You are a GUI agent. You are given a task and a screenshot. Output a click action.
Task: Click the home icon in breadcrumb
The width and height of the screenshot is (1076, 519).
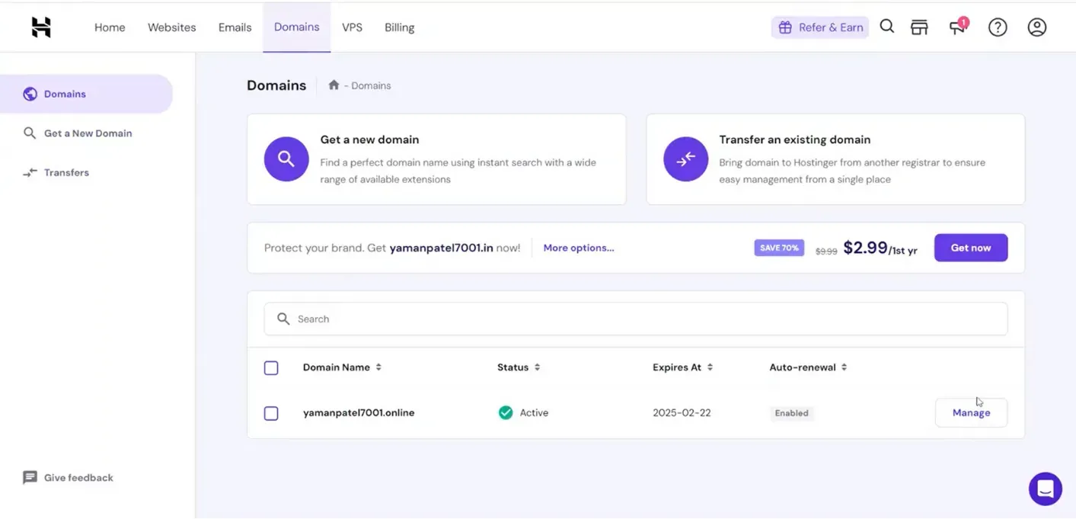pyautogui.click(x=334, y=85)
